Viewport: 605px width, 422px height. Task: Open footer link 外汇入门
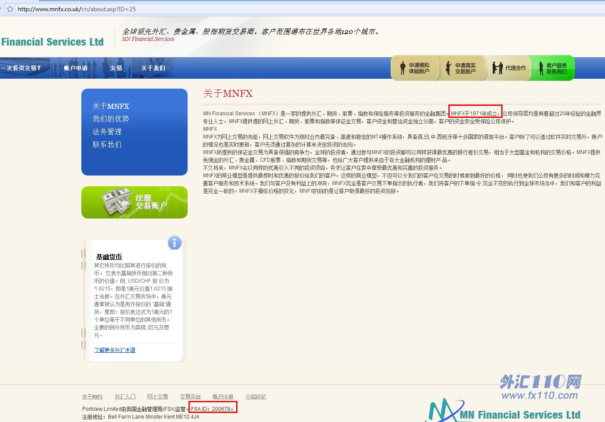(x=125, y=397)
